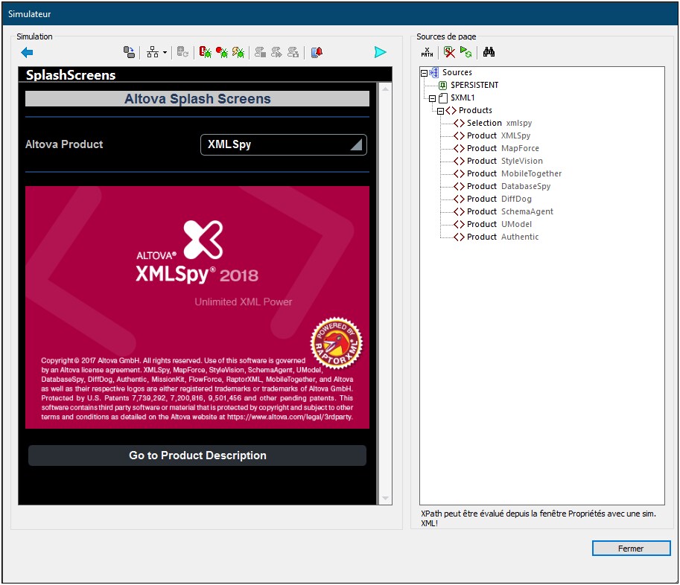The image size is (680, 585).
Task: Click the XPath evaluator icon
Action: coord(428,52)
